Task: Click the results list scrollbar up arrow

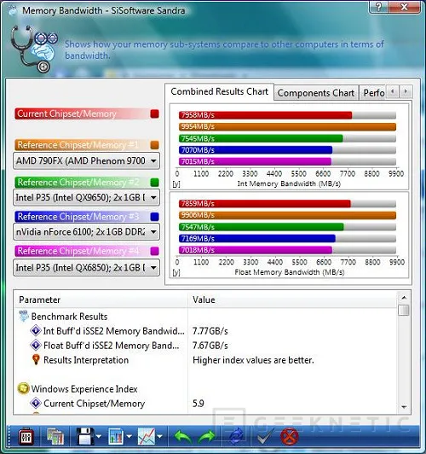Action: [404, 298]
